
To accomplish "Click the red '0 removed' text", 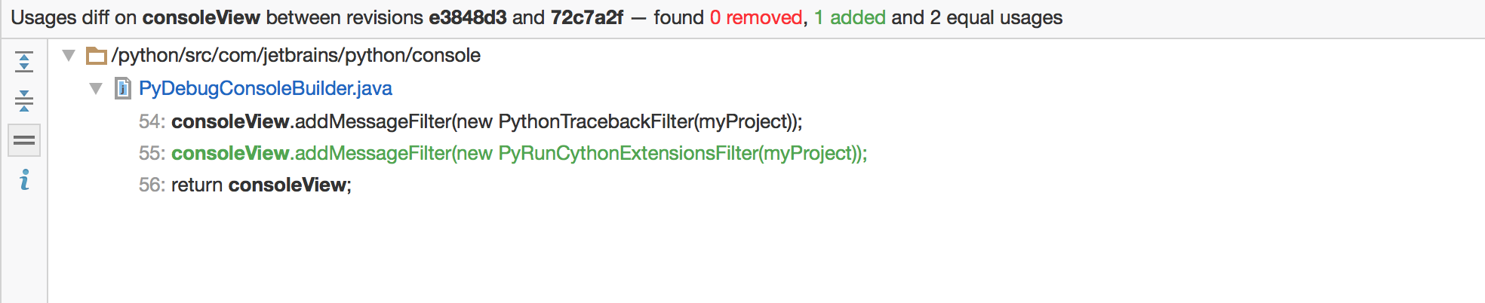I will pos(756,17).
